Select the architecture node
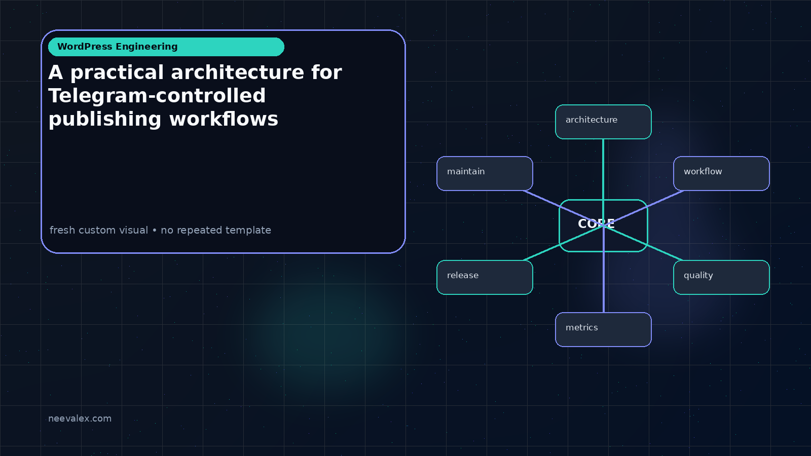811x456 pixels. click(603, 122)
